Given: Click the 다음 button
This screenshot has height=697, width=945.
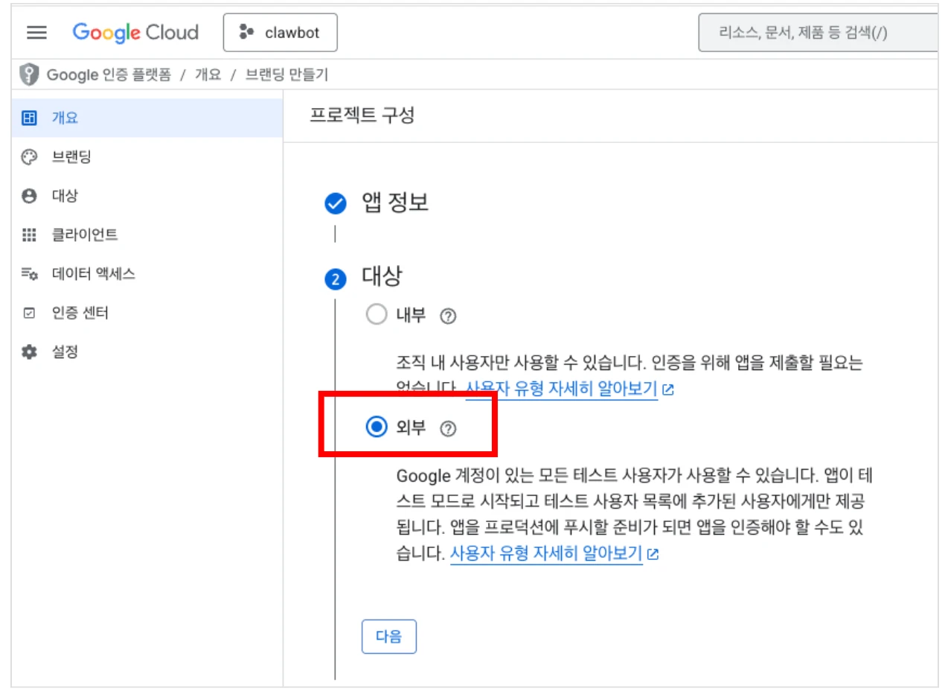Looking at the screenshot, I should coord(388,637).
